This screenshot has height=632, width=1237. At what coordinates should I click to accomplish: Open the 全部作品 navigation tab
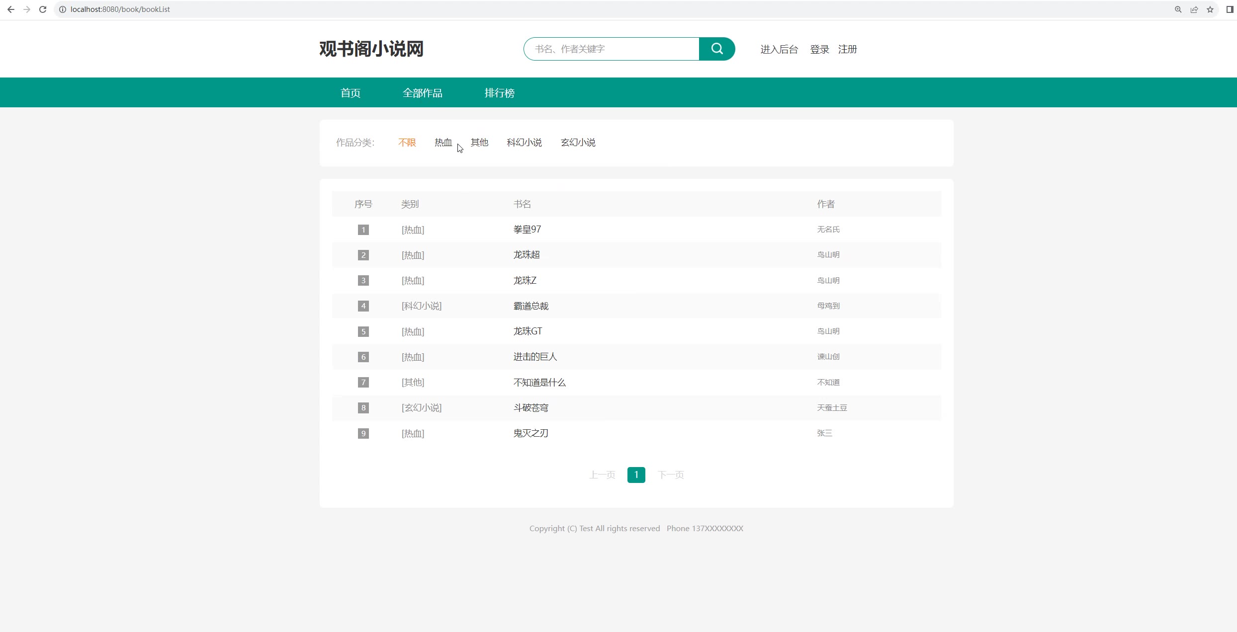[423, 93]
